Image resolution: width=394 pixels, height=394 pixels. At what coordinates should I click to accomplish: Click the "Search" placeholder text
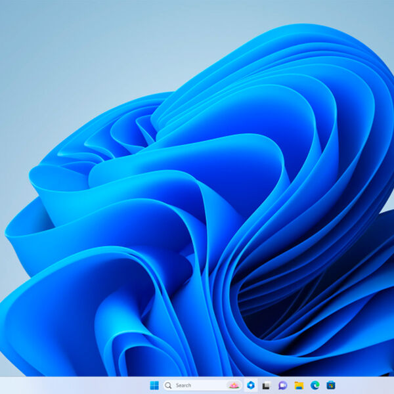[x=184, y=385]
